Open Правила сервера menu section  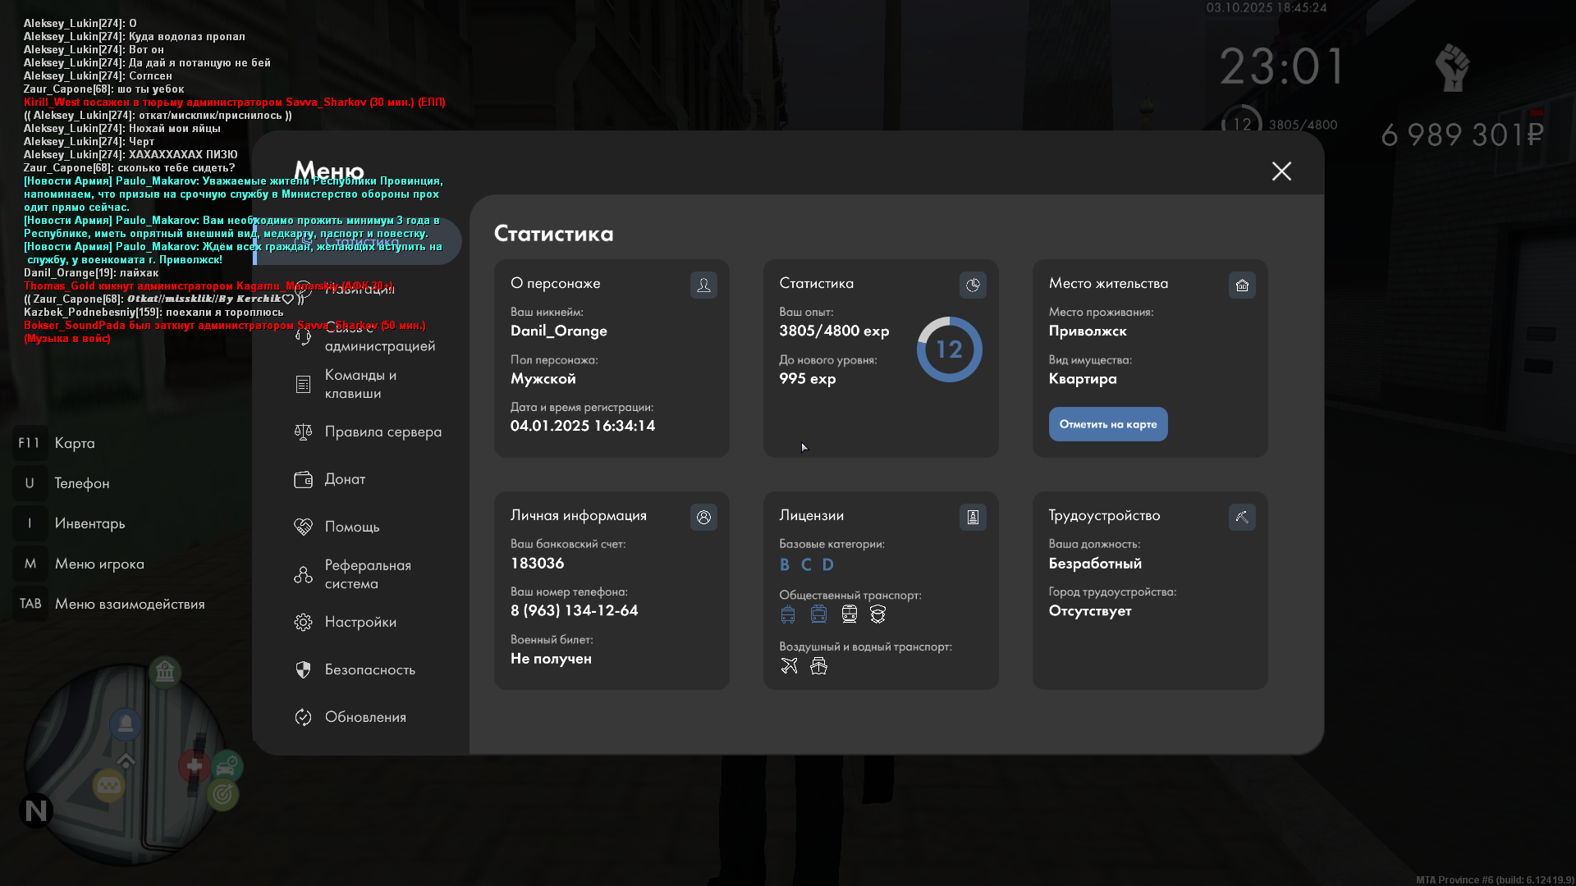click(383, 432)
